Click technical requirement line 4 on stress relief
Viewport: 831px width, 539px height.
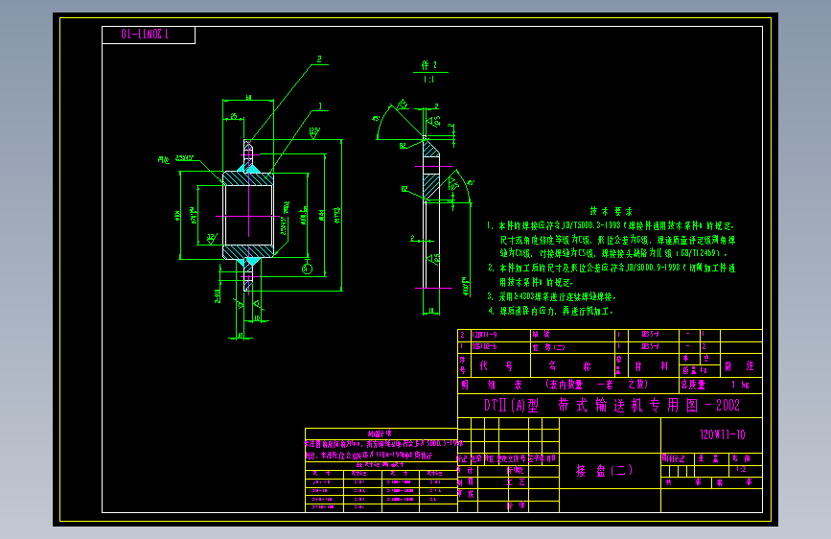pos(550,311)
